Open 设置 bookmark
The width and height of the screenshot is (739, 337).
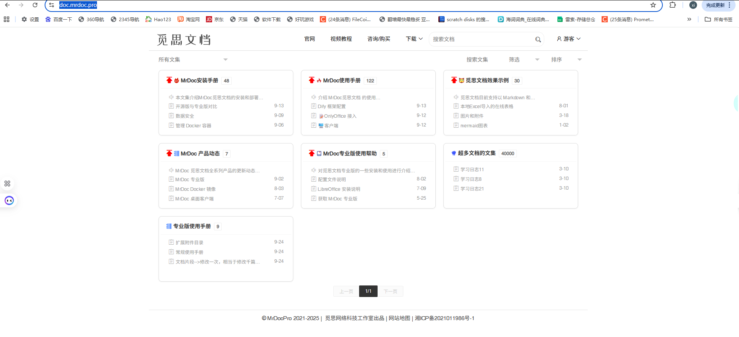pyautogui.click(x=30, y=19)
